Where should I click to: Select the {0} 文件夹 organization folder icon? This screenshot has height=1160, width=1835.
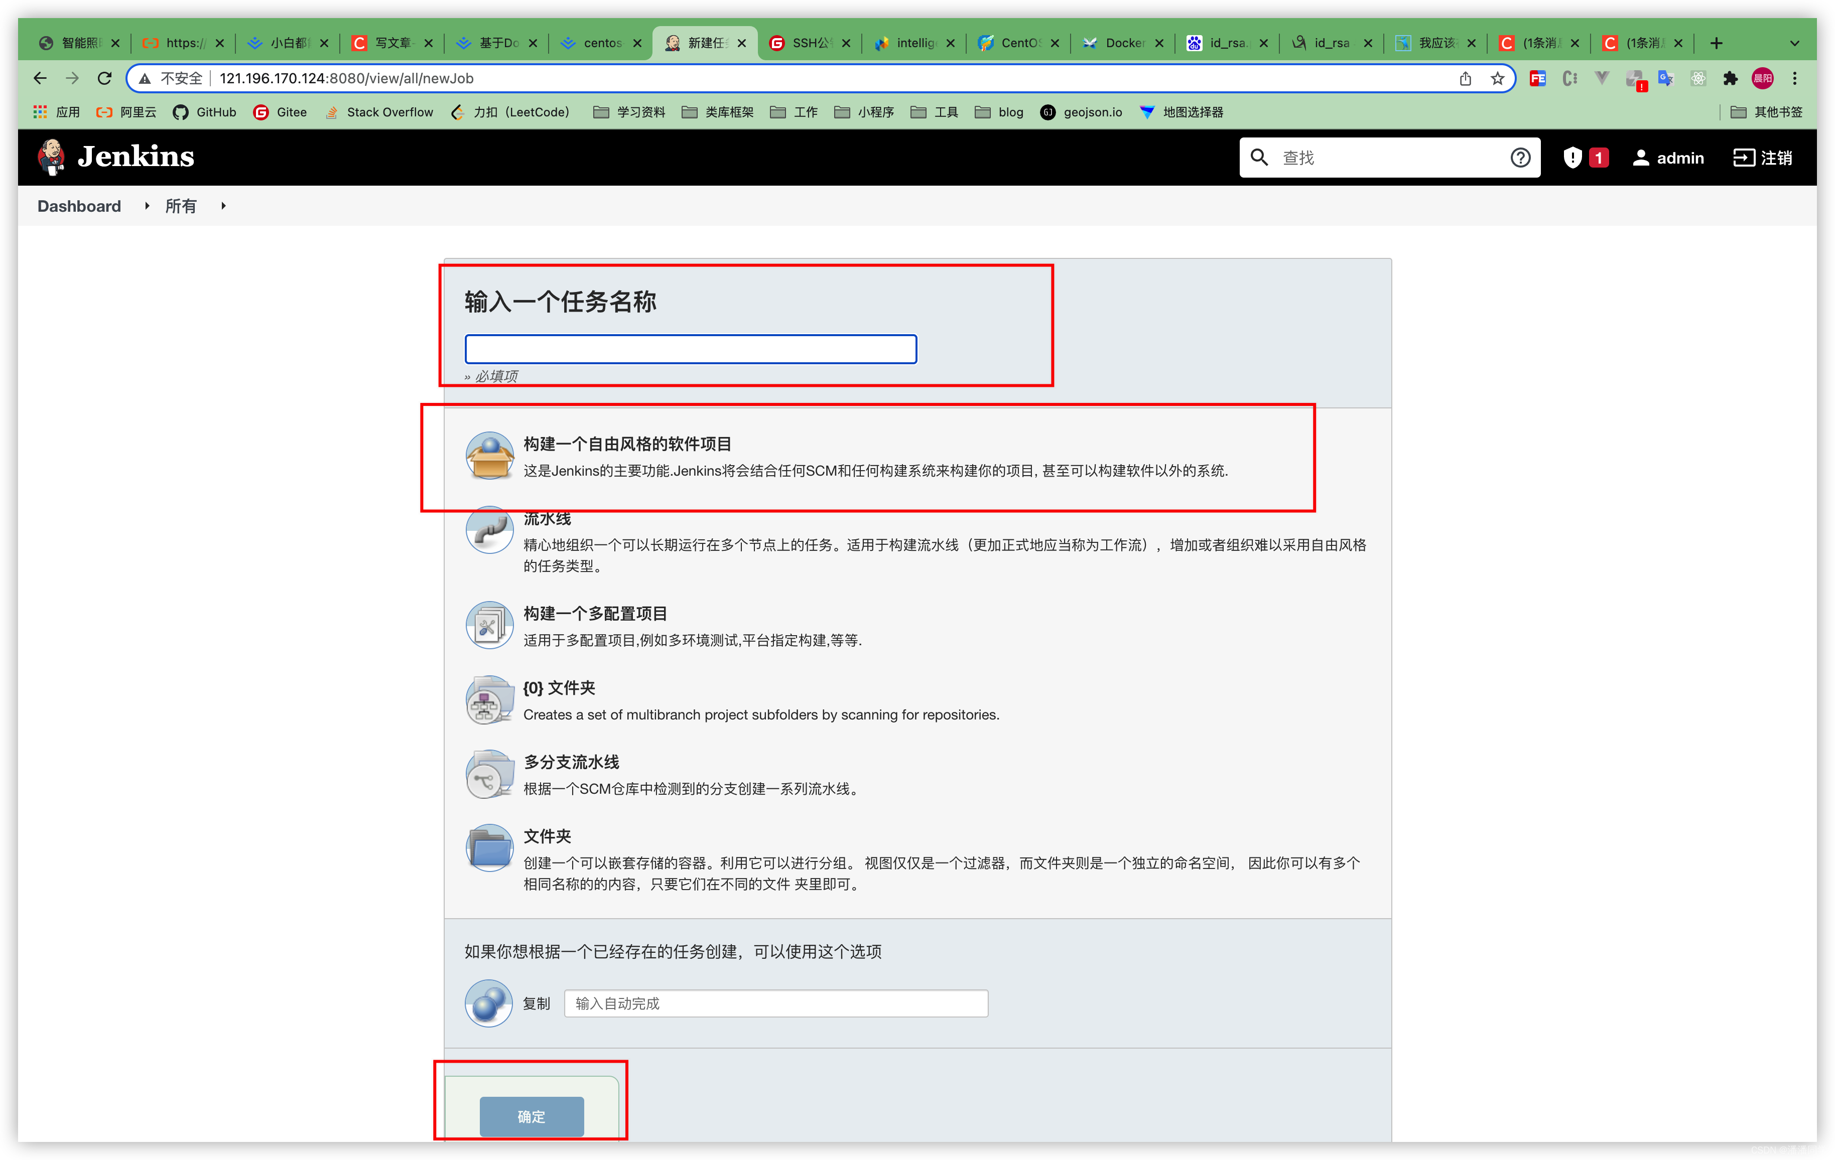click(489, 700)
